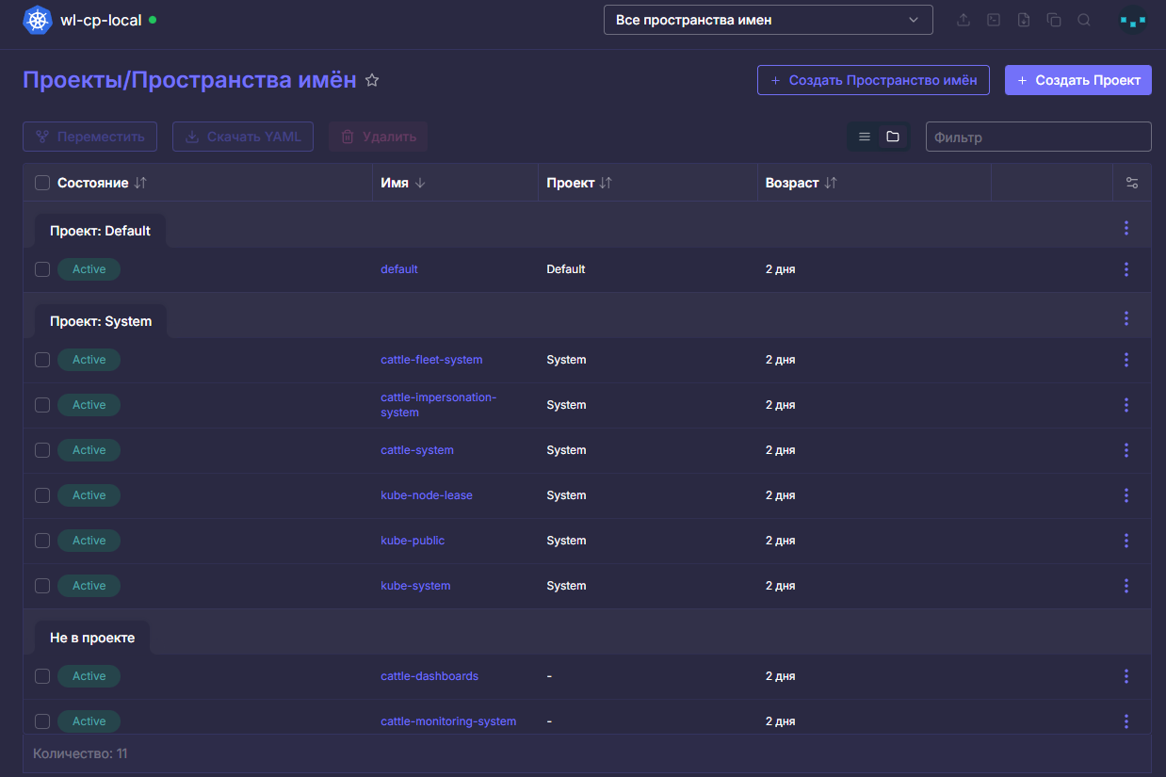Check the cattle-dashboards row checkbox
Screen dimensions: 1166x777
42,676
